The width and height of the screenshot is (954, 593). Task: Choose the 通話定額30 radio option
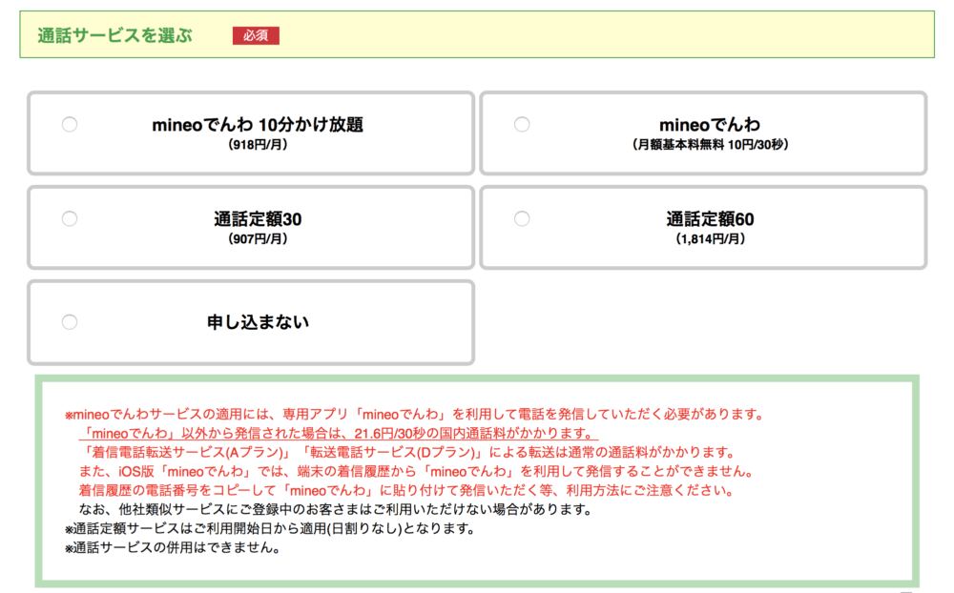coord(70,218)
